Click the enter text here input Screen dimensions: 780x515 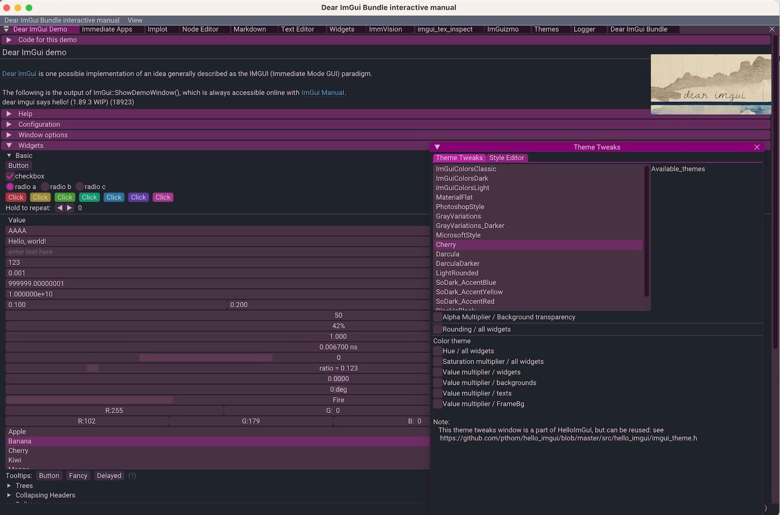(x=217, y=252)
